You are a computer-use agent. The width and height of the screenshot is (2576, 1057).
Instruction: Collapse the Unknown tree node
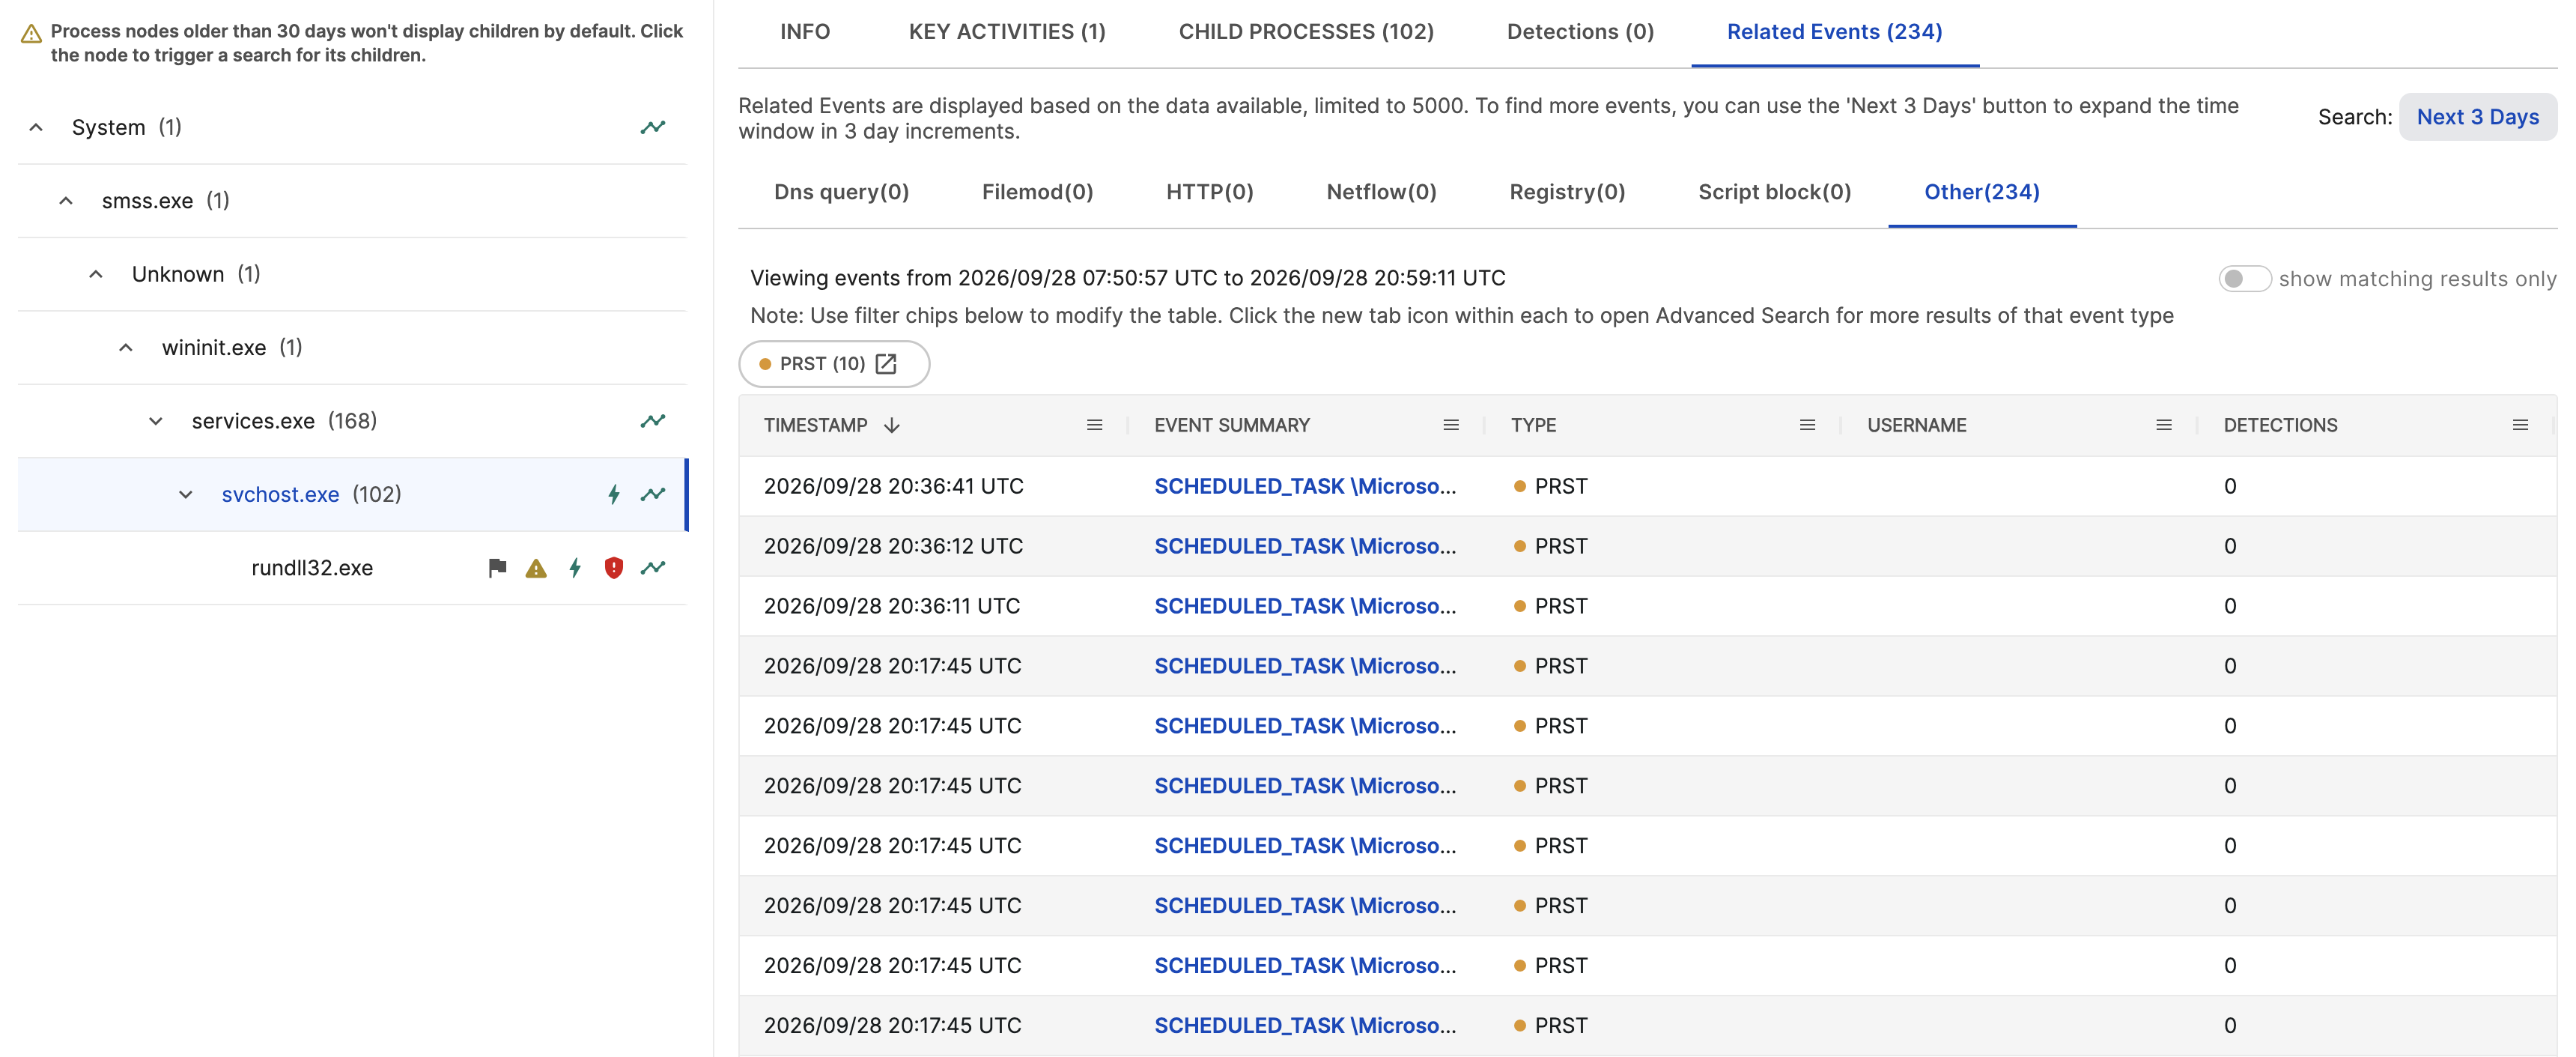[x=96, y=274]
